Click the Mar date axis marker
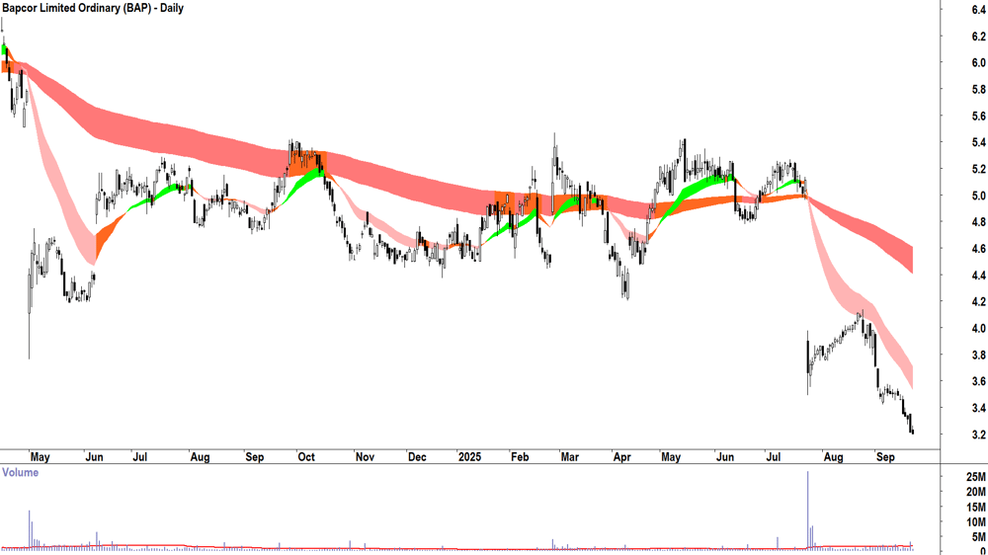988x555 pixels. [x=569, y=457]
